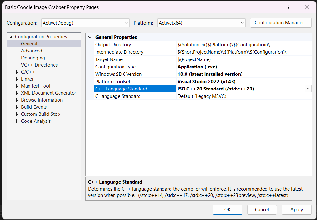The height and width of the screenshot is (220, 317).
Task: Collapse the Configuration Properties node
Action: [x=12, y=37]
